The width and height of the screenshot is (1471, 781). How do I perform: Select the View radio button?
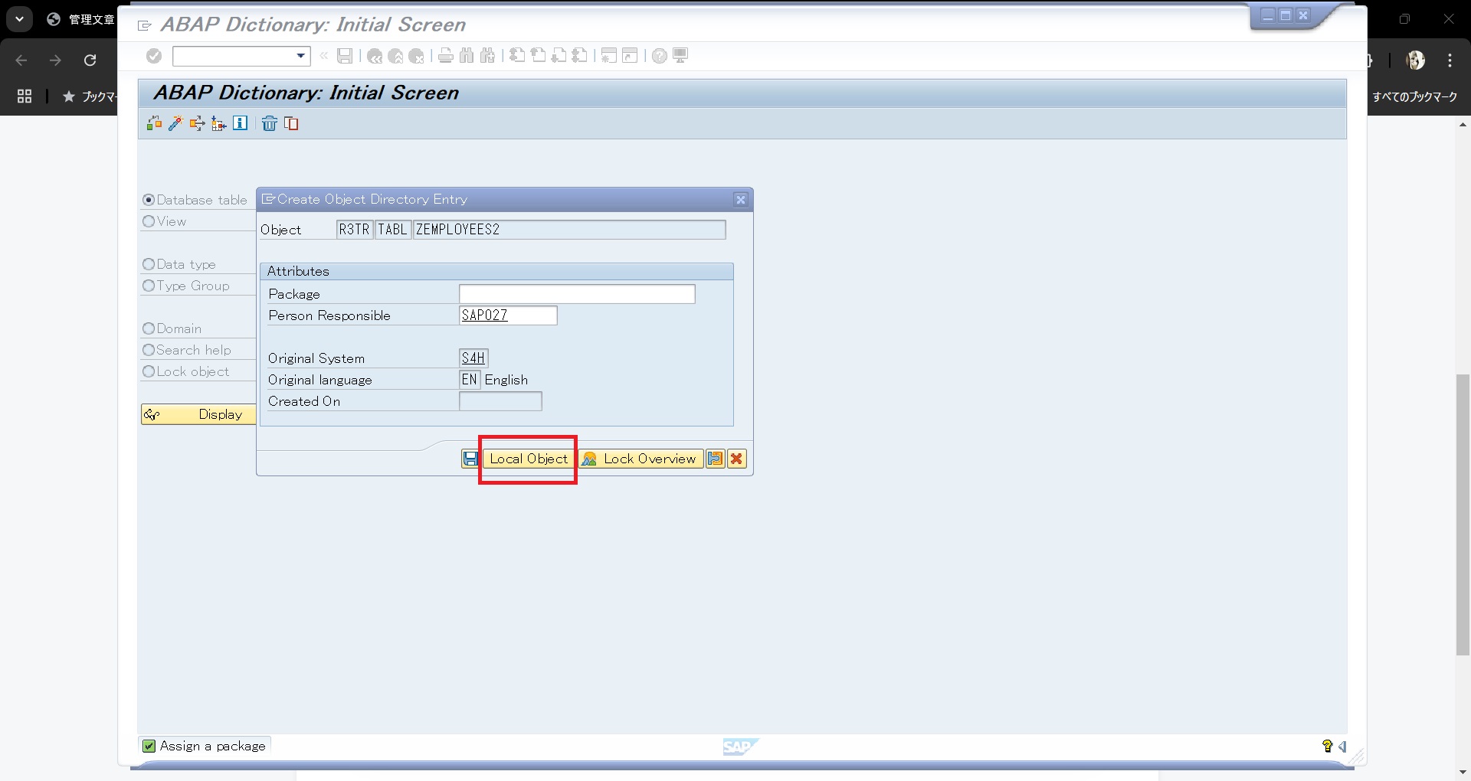pos(149,221)
